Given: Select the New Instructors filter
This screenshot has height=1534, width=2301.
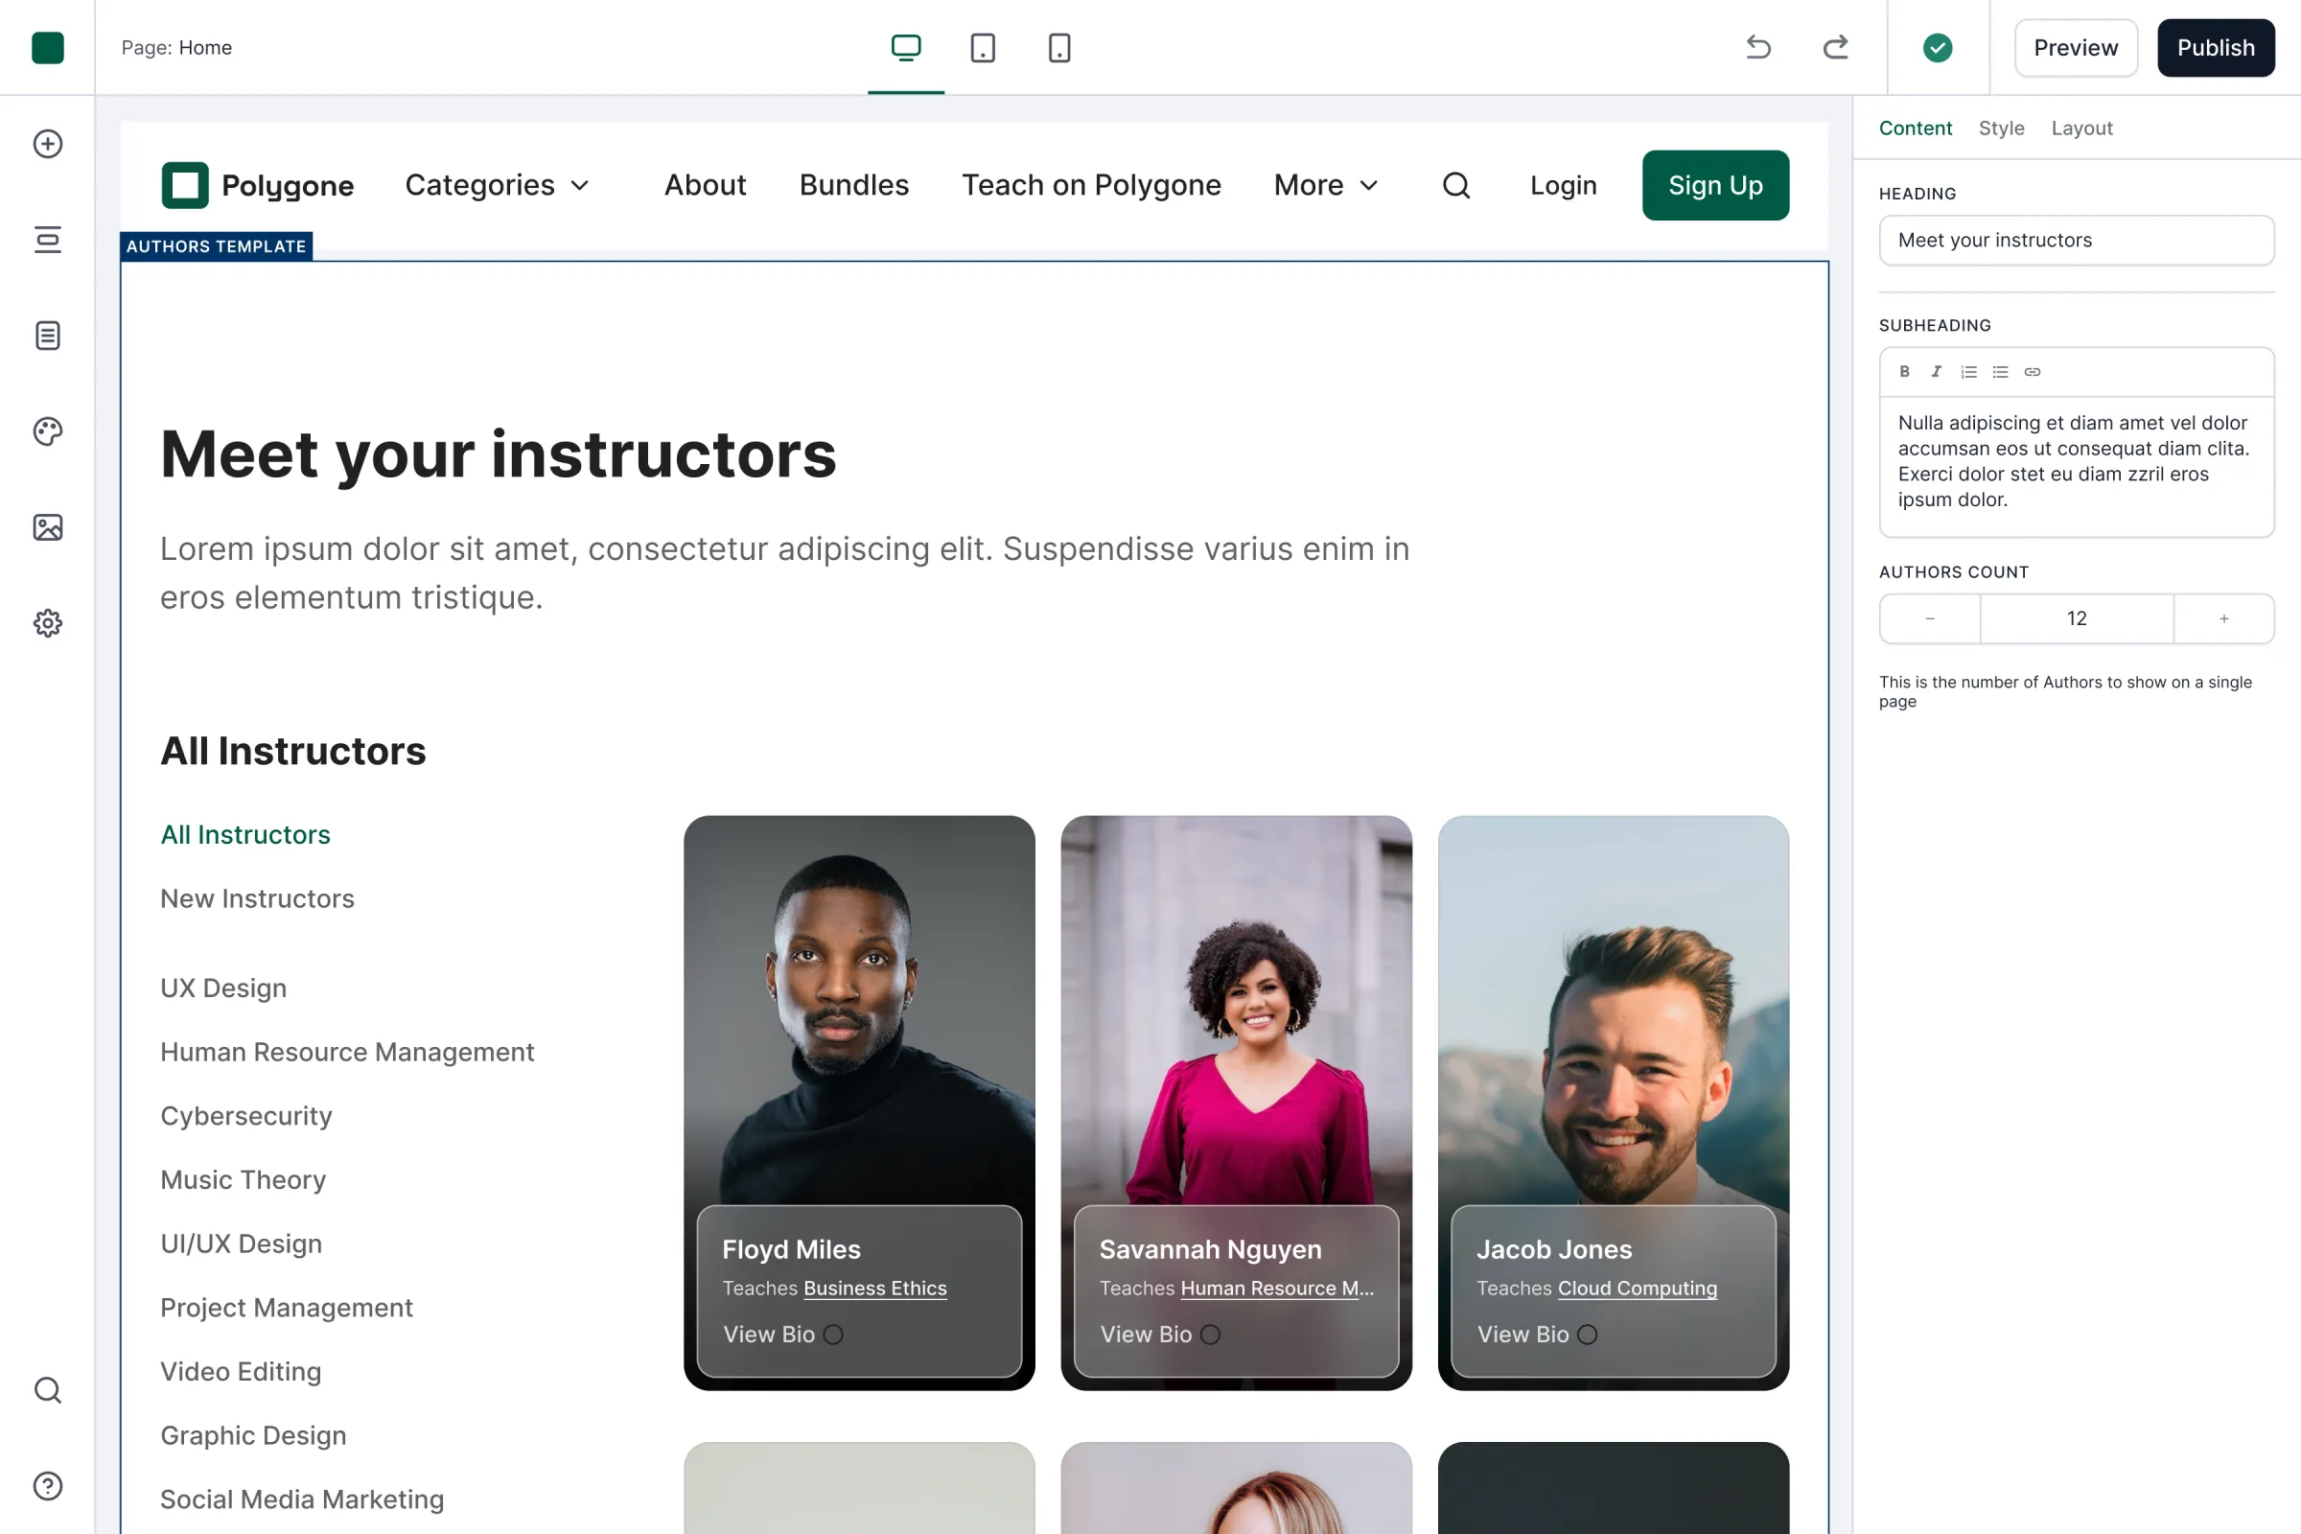Looking at the screenshot, I should click(x=257, y=898).
